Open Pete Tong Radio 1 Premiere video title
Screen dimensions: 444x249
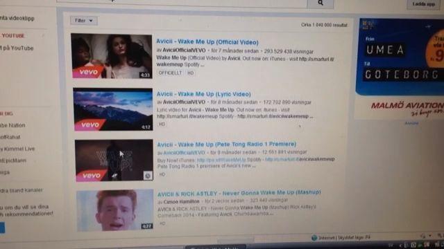pyautogui.click(x=227, y=145)
